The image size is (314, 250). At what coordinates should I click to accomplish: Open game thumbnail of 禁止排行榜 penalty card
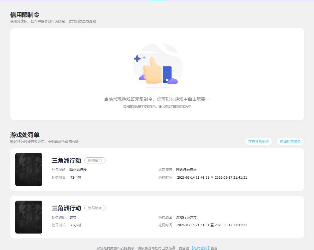(29, 170)
